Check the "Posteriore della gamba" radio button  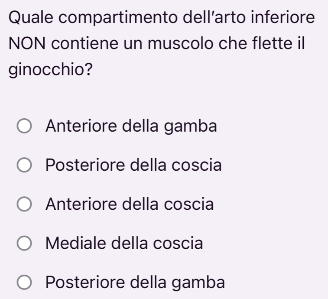tap(24, 283)
